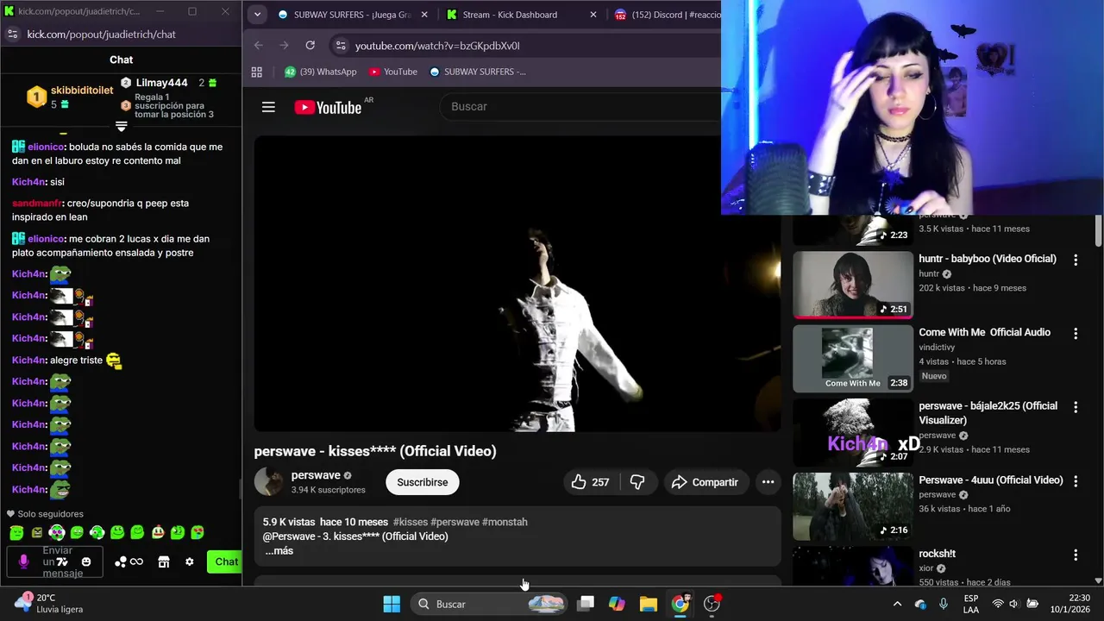Open options for rocksh!t video
This screenshot has width=1104, height=621.
point(1076,555)
